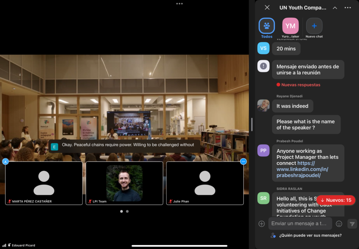Image resolution: width=359 pixels, height=249 pixels.
Task: Expand ¿Quién puede ver sus mensajes?
Action: tap(310, 235)
